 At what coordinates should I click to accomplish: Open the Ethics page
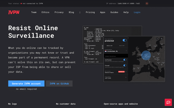[x=45, y=12]
